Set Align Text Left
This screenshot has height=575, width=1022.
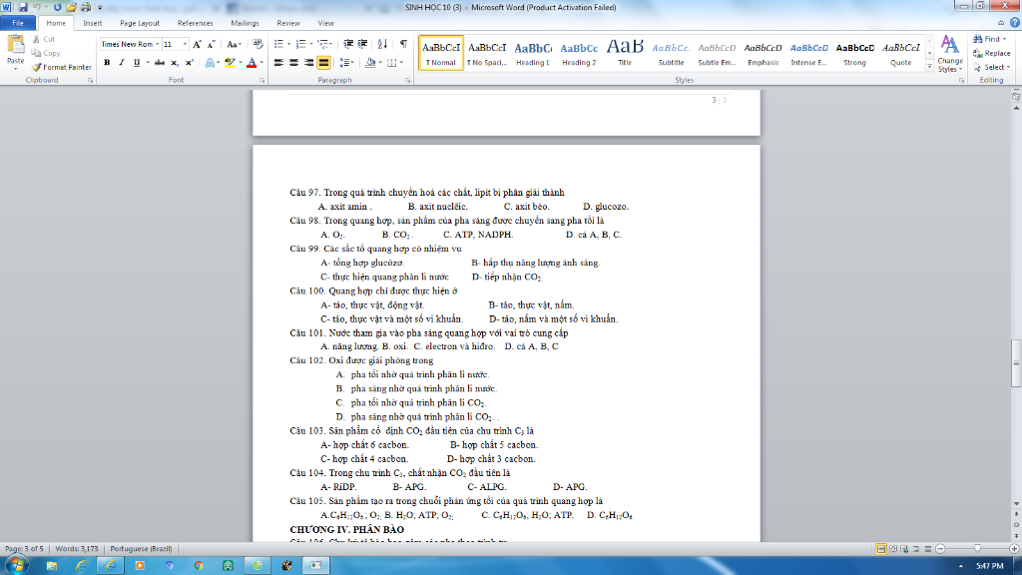coord(279,63)
